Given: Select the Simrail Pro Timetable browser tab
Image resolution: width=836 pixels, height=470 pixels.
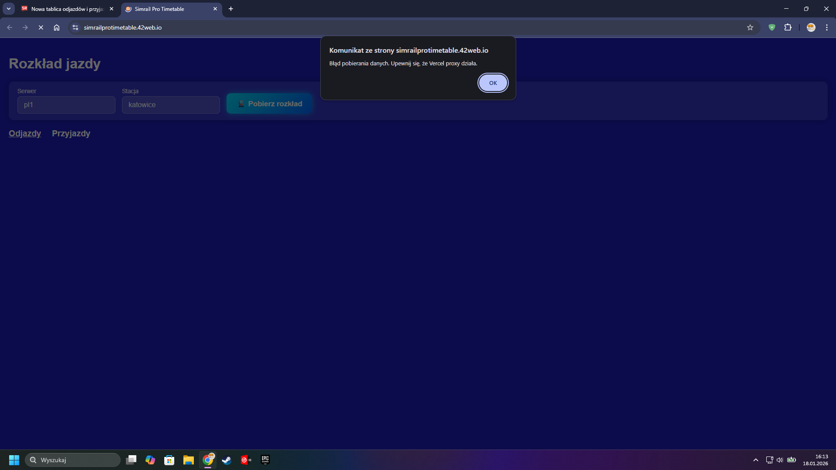Looking at the screenshot, I should [x=171, y=9].
